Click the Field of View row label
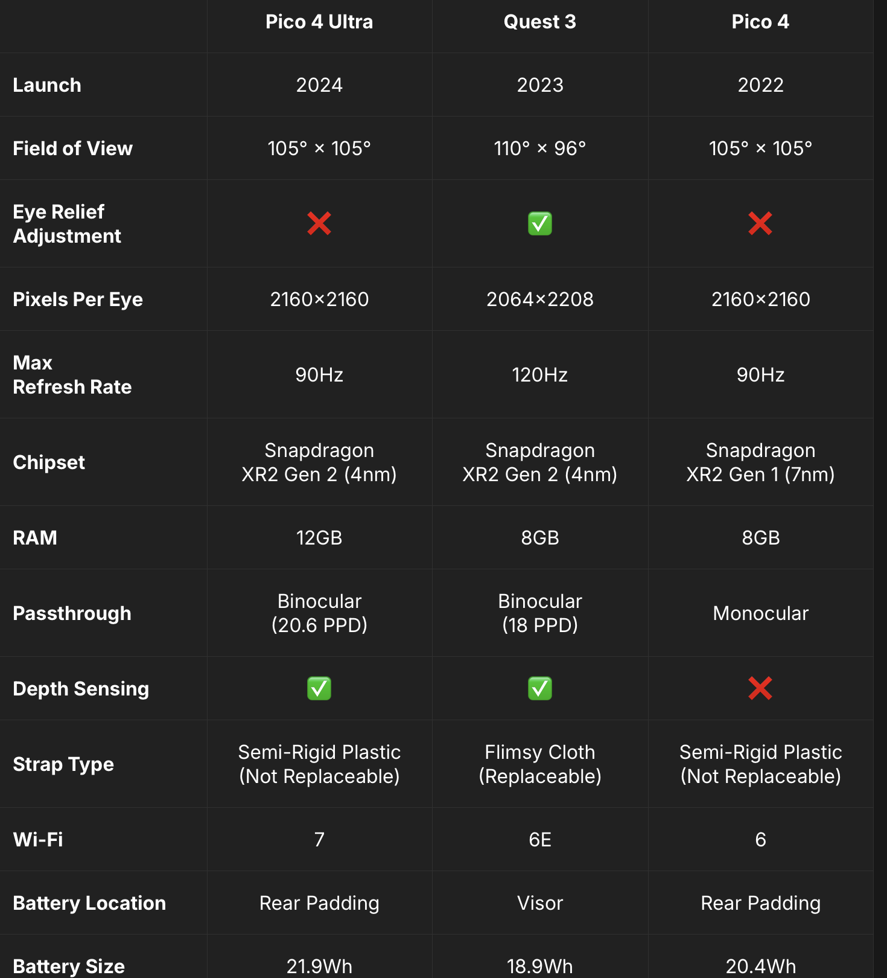 coord(72,149)
